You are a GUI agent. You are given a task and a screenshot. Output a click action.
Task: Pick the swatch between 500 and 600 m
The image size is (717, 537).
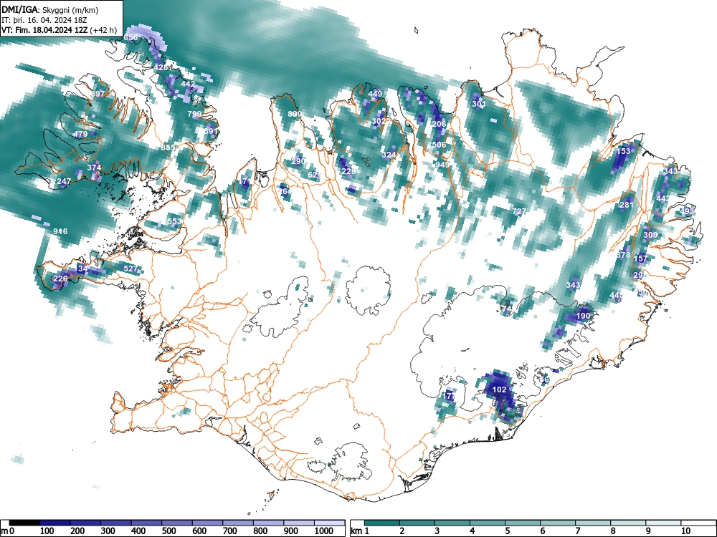click(177, 523)
